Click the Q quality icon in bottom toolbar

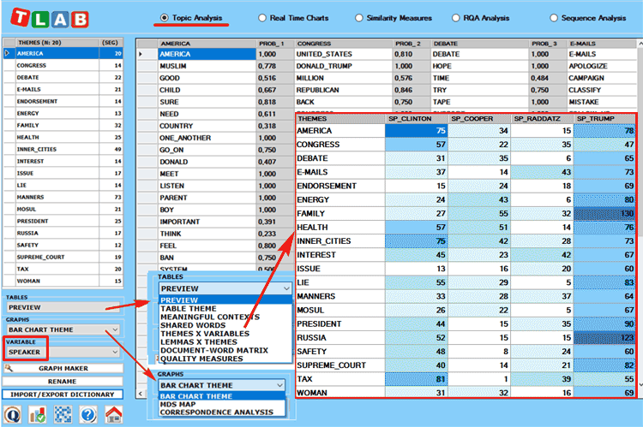pyautogui.click(x=13, y=415)
